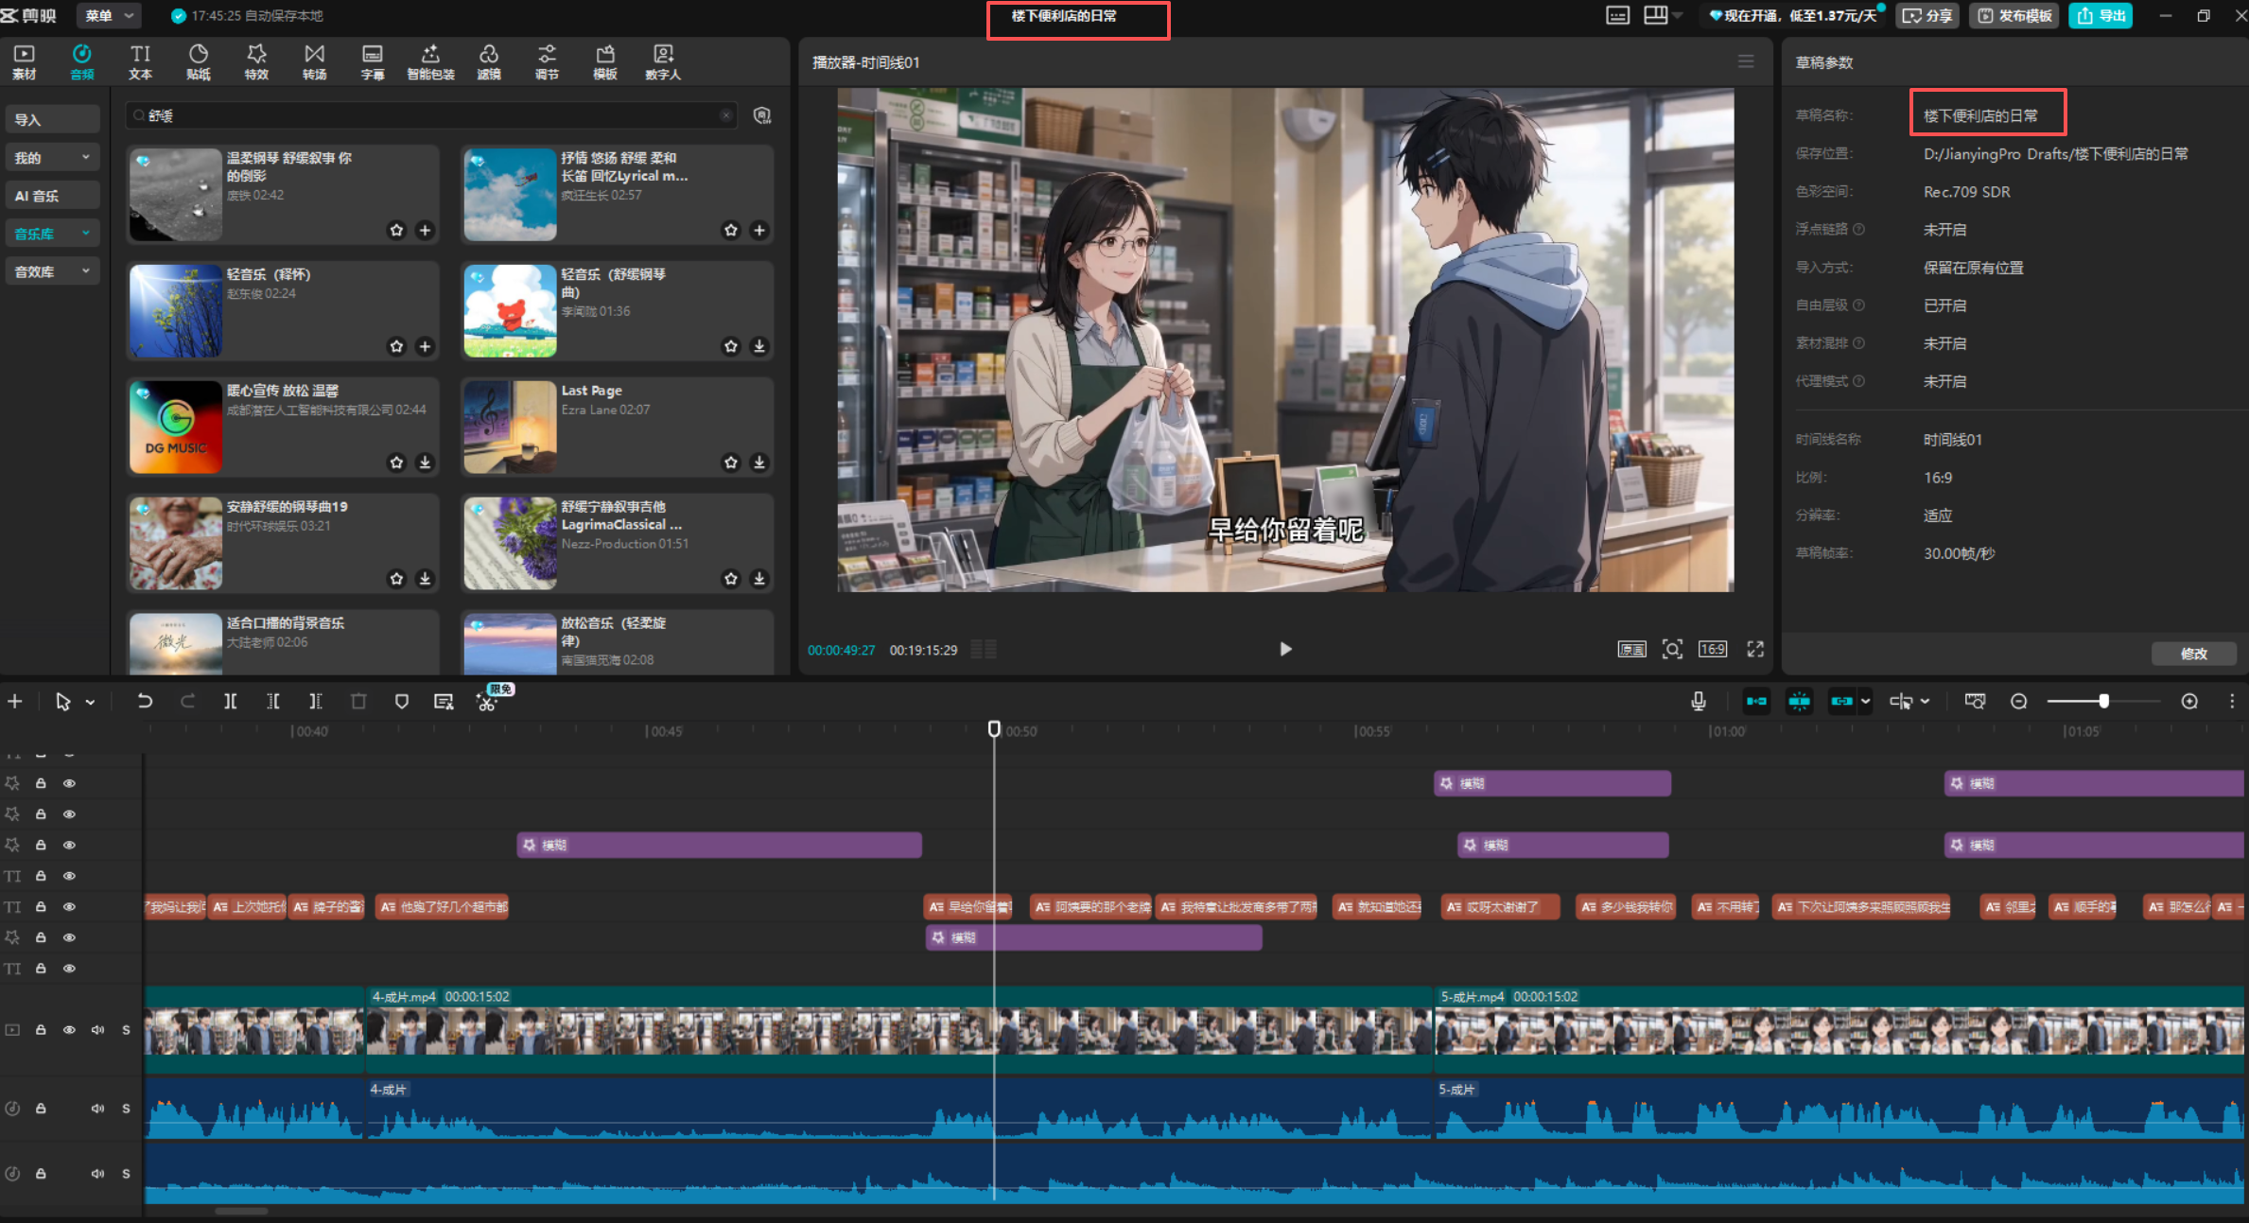The image size is (2249, 1223).
Task: Zoom in the timeline with plus icon
Action: coord(2189,701)
